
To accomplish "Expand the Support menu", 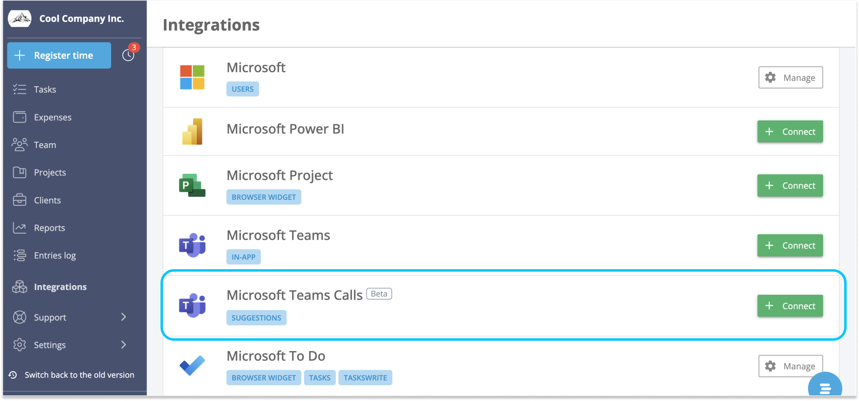I will click(50, 317).
